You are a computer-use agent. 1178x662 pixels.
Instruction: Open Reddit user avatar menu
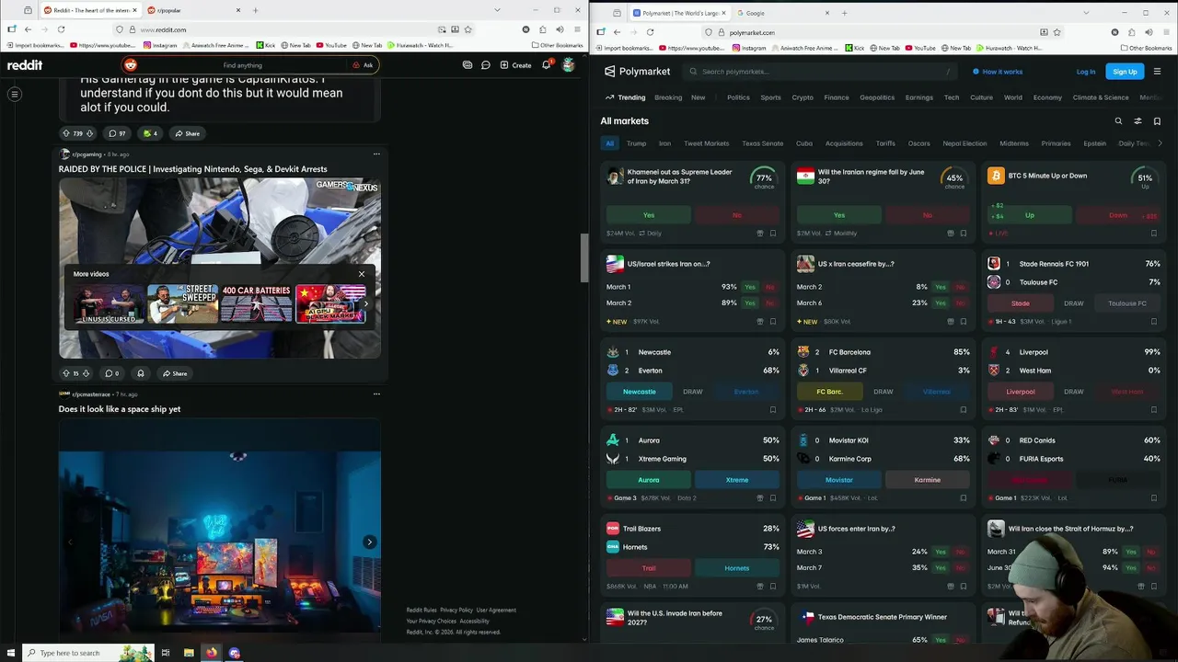[x=568, y=65]
